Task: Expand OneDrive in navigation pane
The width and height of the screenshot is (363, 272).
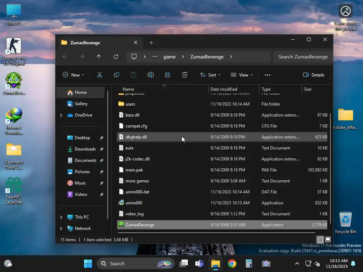Action: (x=61, y=115)
